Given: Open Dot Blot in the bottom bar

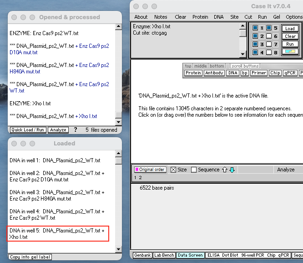Looking at the screenshot, I should coord(230,255).
